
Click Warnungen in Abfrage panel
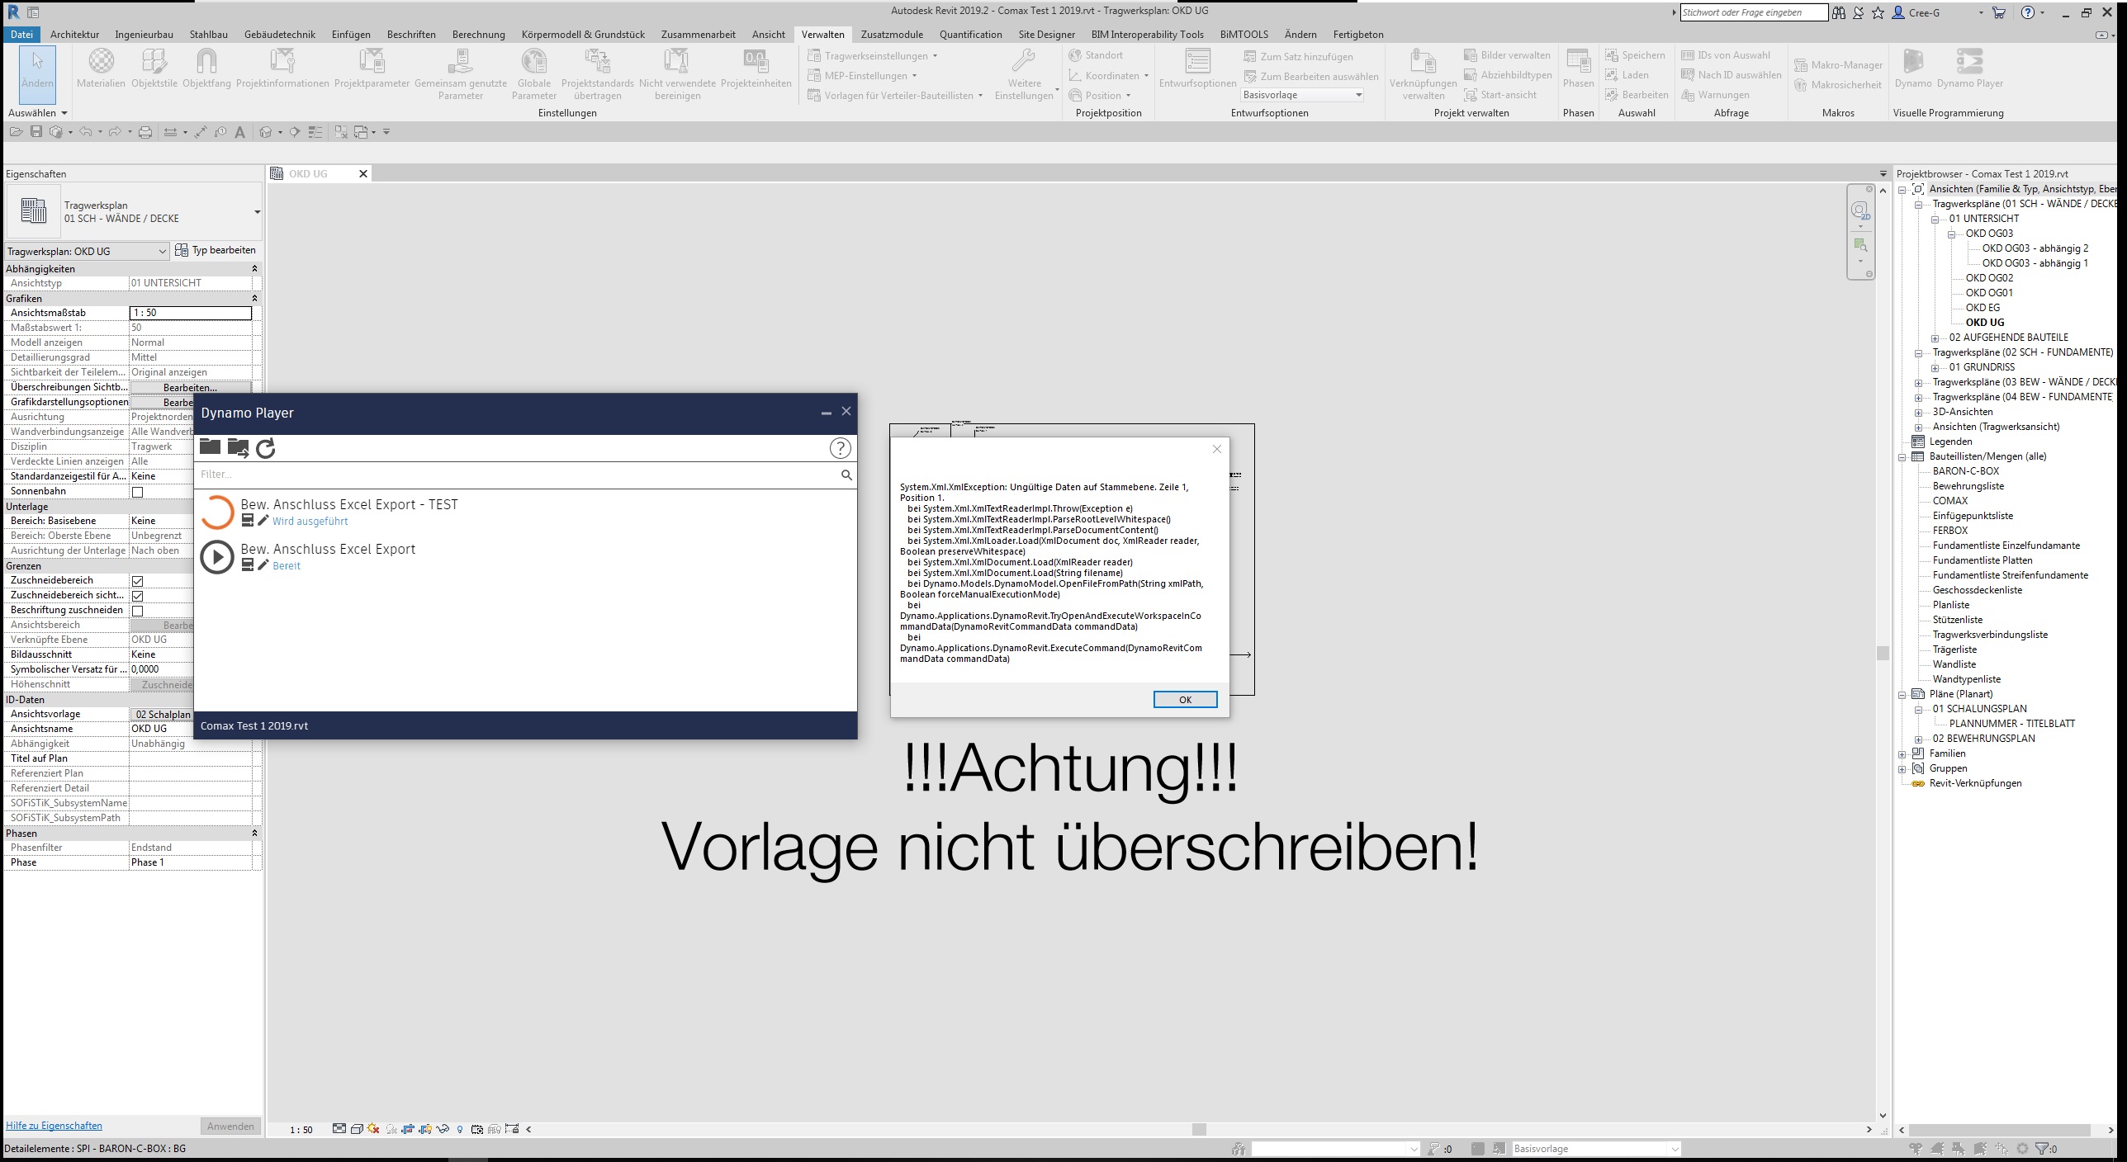(x=1715, y=95)
